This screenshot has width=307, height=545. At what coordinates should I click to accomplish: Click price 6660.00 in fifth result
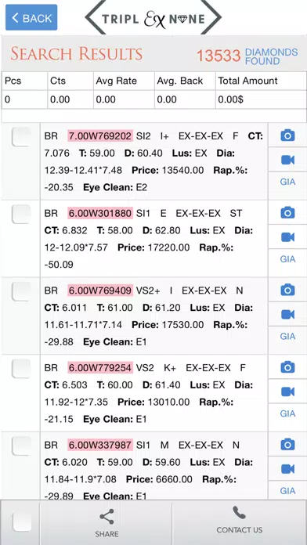pyautogui.click(x=174, y=480)
